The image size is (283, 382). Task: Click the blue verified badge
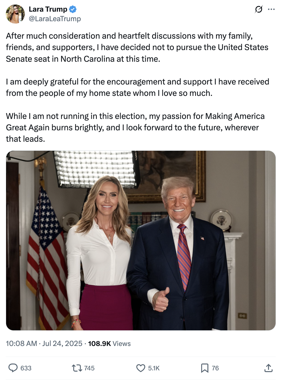pyautogui.click(x=73, y=9)
